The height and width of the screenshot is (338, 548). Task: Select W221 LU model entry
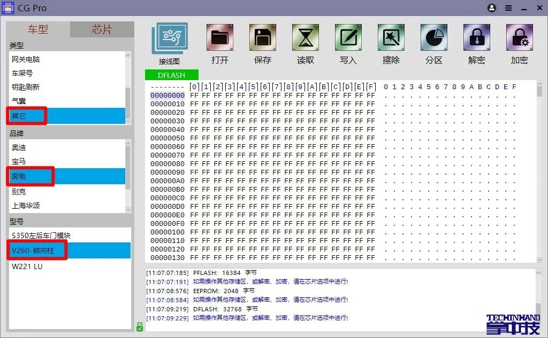click(x=27, y=266)
